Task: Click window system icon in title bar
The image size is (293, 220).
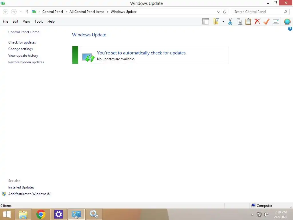Action: [x=3, y=3]
